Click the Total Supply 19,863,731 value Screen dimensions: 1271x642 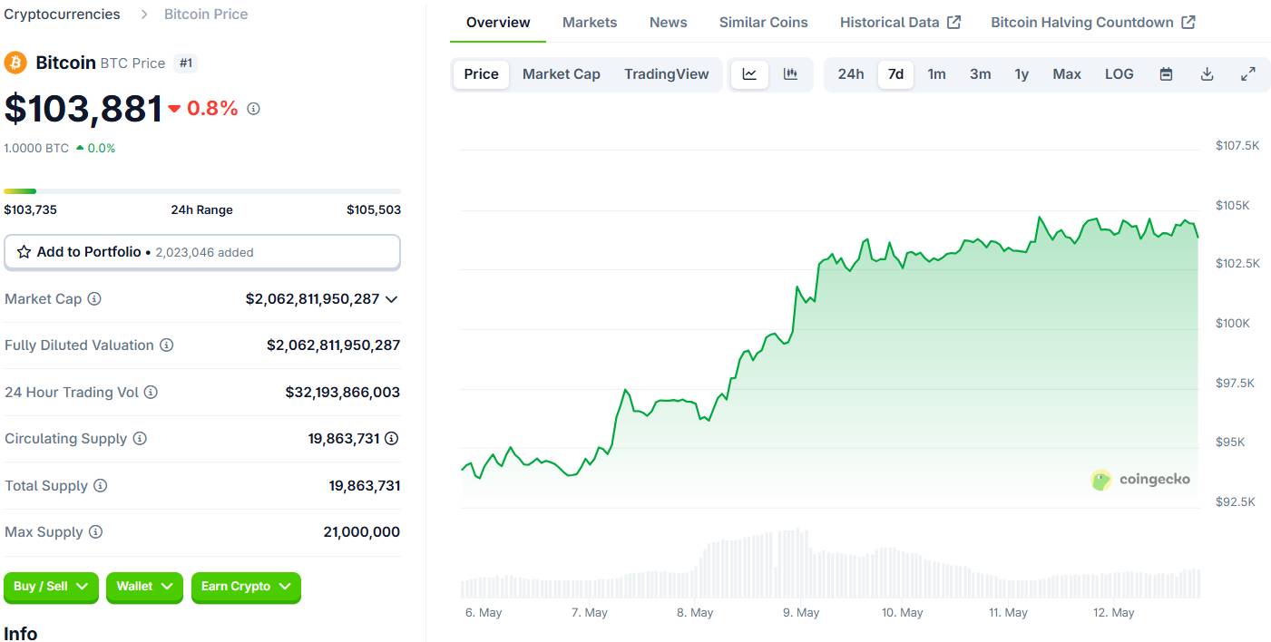(365, 486)
